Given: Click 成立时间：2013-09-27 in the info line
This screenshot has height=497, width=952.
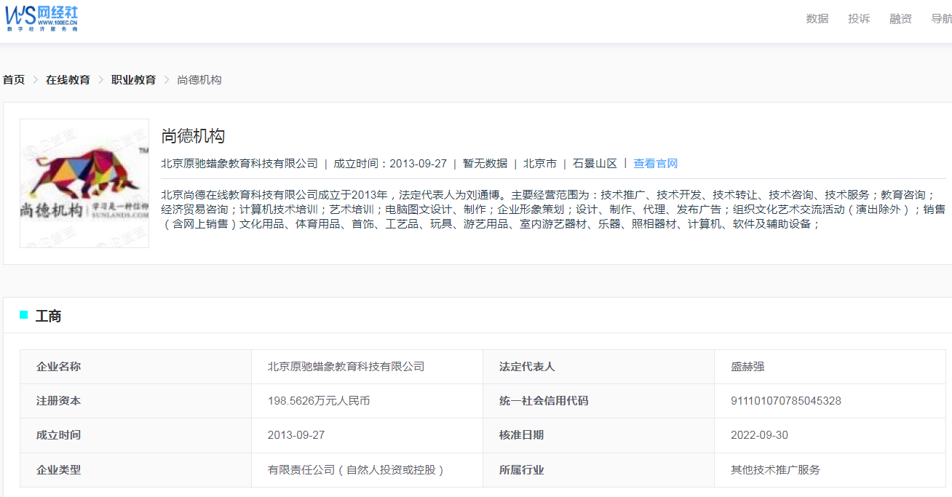Looking at the screenshot, I should (x=390, y=164).
